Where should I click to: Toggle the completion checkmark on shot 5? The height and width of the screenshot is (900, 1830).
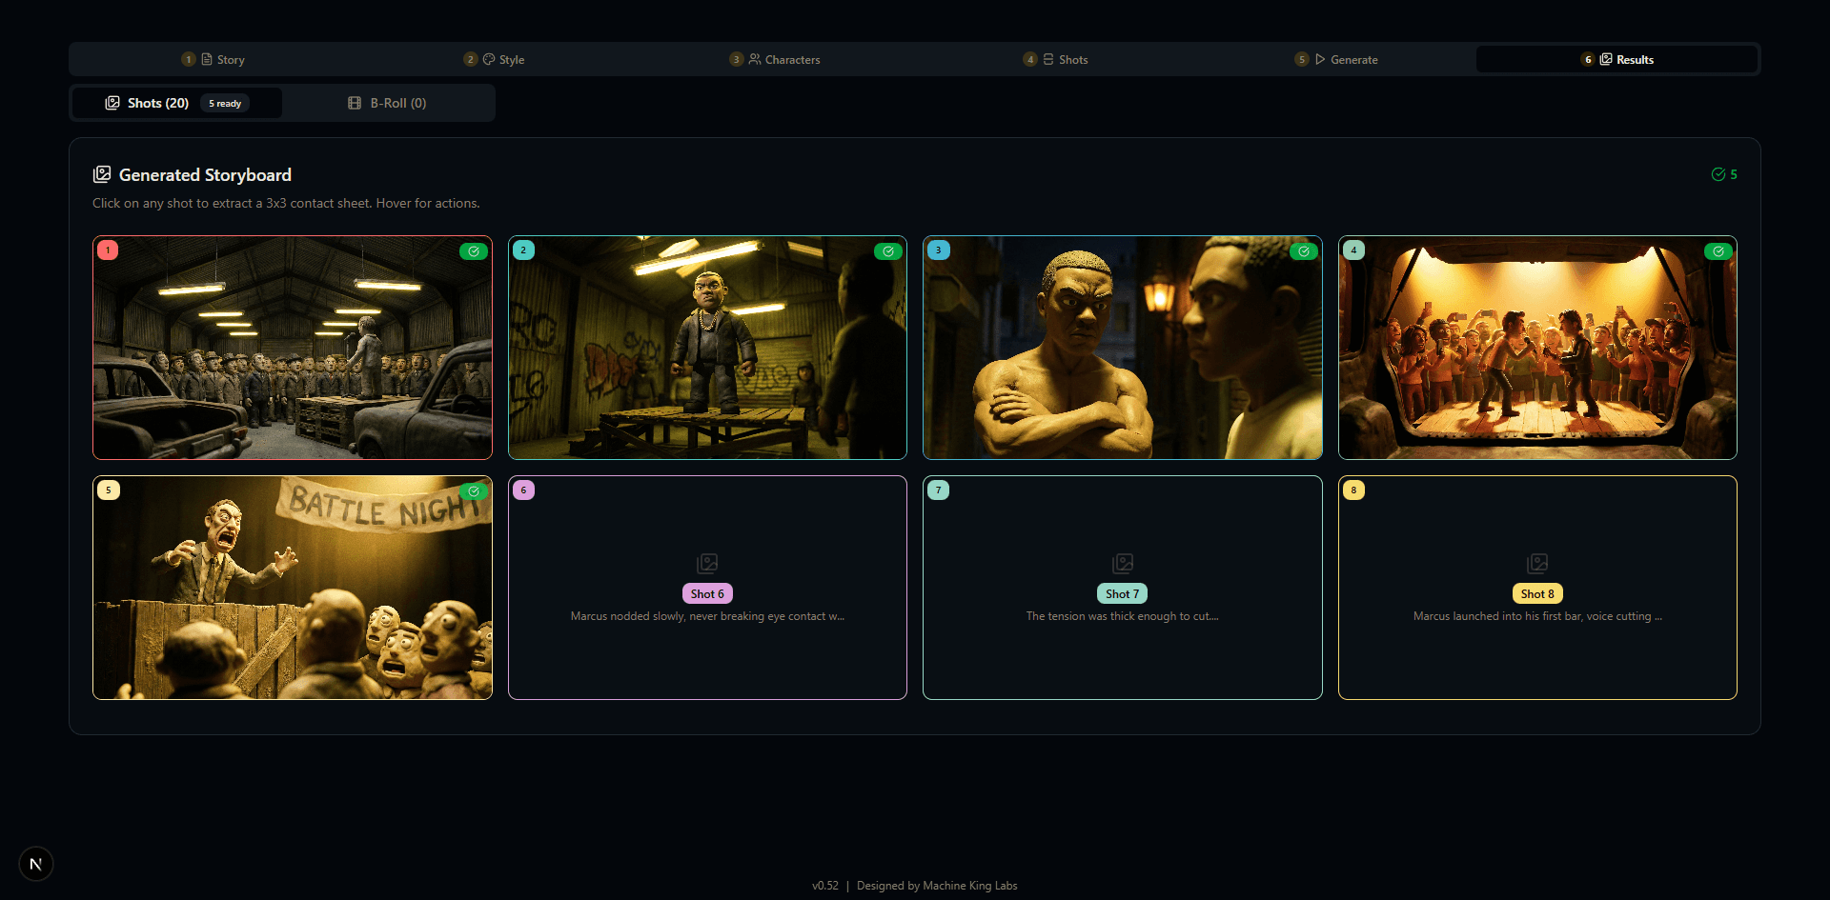tap(475, 491)
